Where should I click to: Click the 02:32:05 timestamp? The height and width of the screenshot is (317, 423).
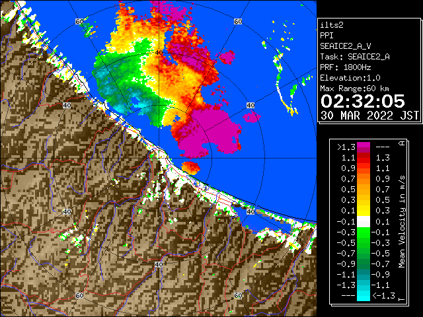point(362,101)
